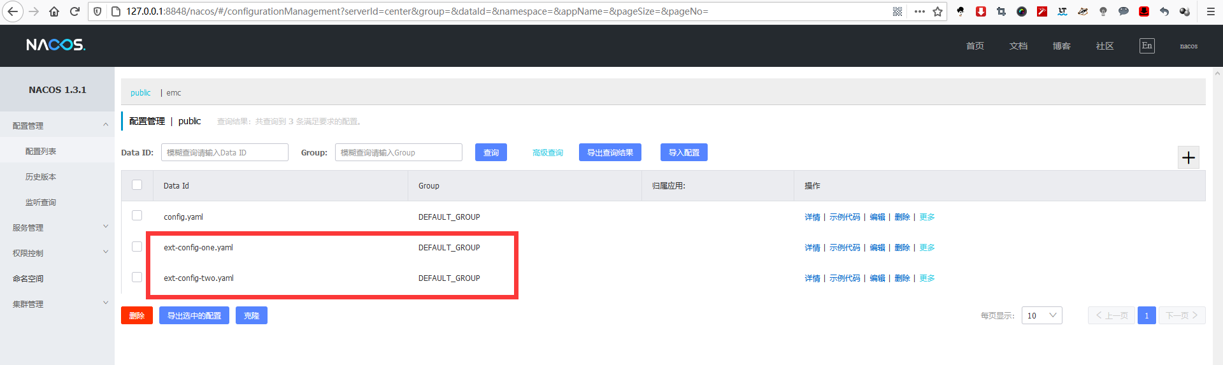Screen dimensions: 1223x365
Task: Toggle the select-all checkbox in table header
Action: point(137,185)
